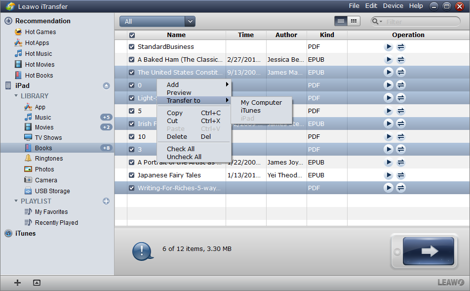Screen dimensions: 470x291
Task: Open the filter search options icon
Action: (x=377, y=22)
